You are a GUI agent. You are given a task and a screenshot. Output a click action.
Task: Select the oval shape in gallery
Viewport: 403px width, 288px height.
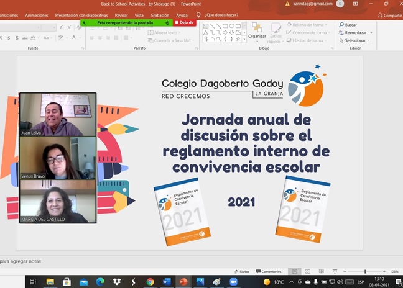[x=231, y=26]
